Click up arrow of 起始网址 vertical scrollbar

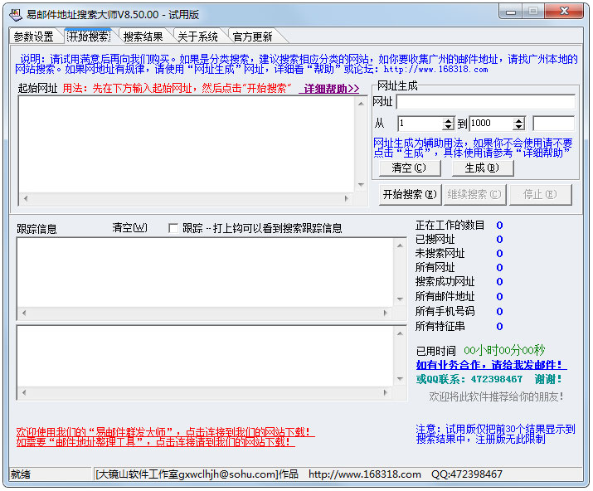(x=361, y=104)
